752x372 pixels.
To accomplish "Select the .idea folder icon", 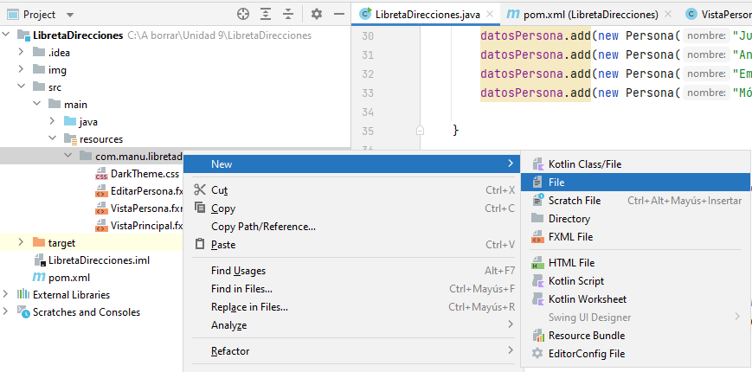I will click(x=39, y=52).
